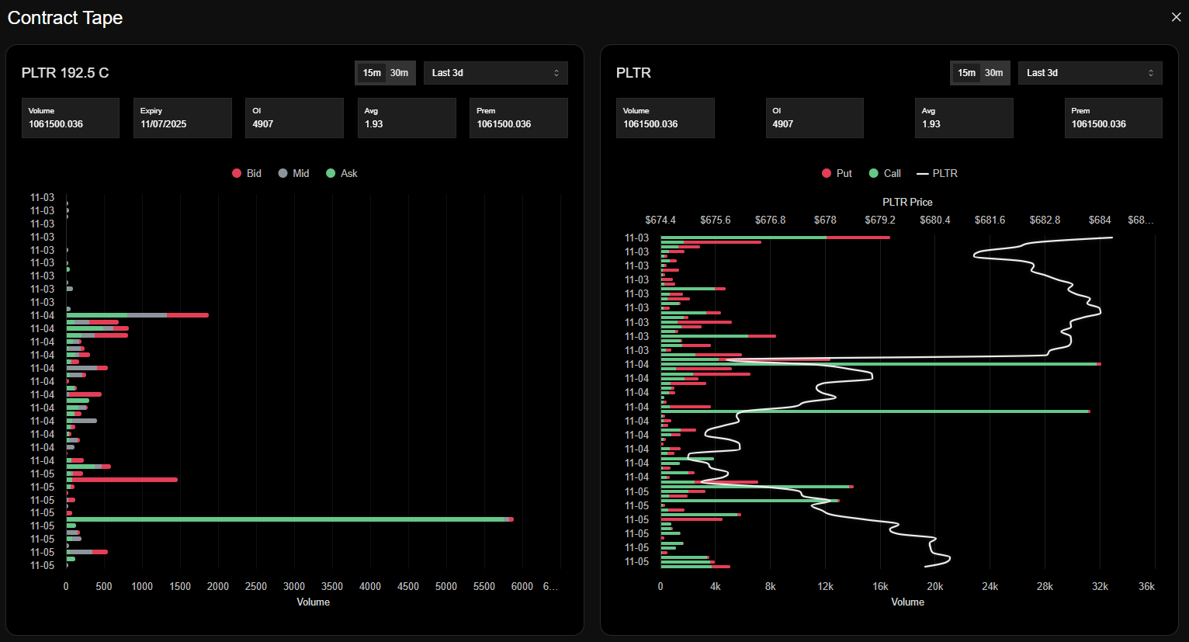
Task: Click the Prem card in left panel
Action: point(518,118)
